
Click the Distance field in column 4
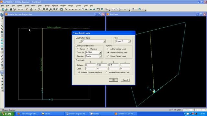[125, 65]
